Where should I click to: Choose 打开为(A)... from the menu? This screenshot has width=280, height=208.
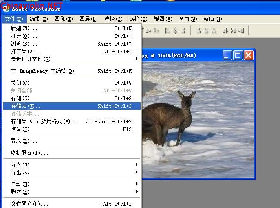pyautogui.click(x=72, y=52)
